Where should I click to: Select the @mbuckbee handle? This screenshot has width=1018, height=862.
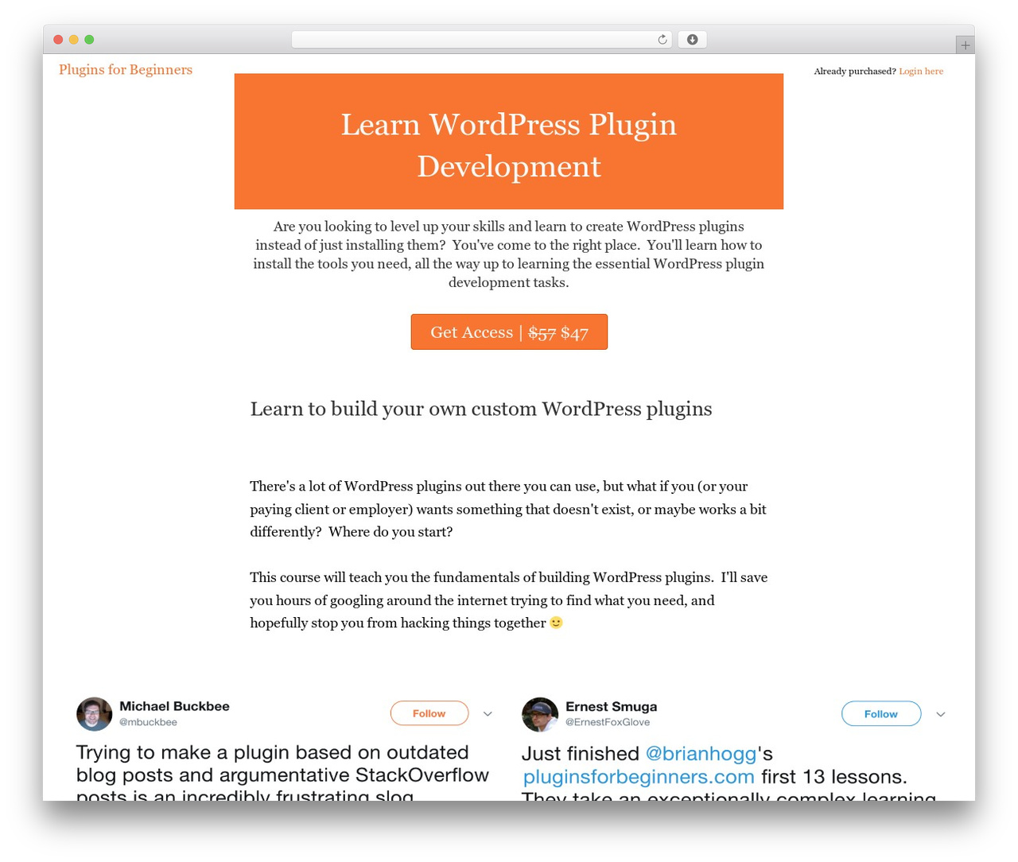pyautogui.click(x=148, y=722)
